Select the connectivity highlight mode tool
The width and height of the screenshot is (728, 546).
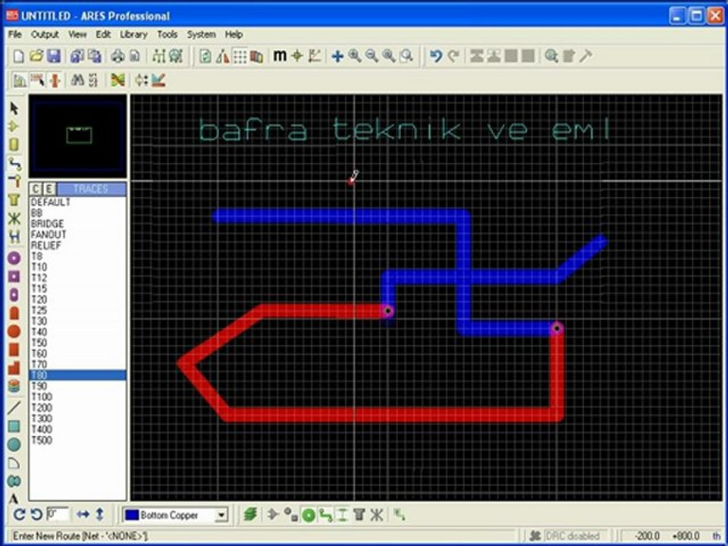pyautogui.click(x=14, y=237)
